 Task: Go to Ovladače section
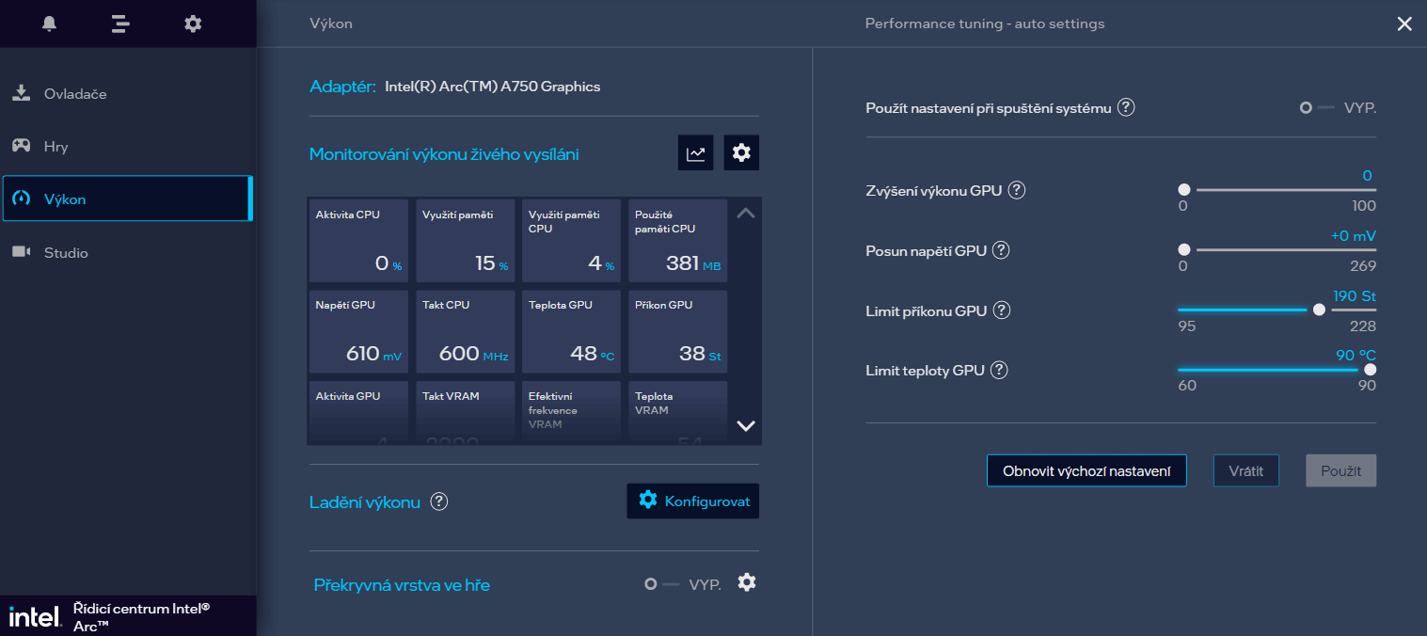pos(127,94)
